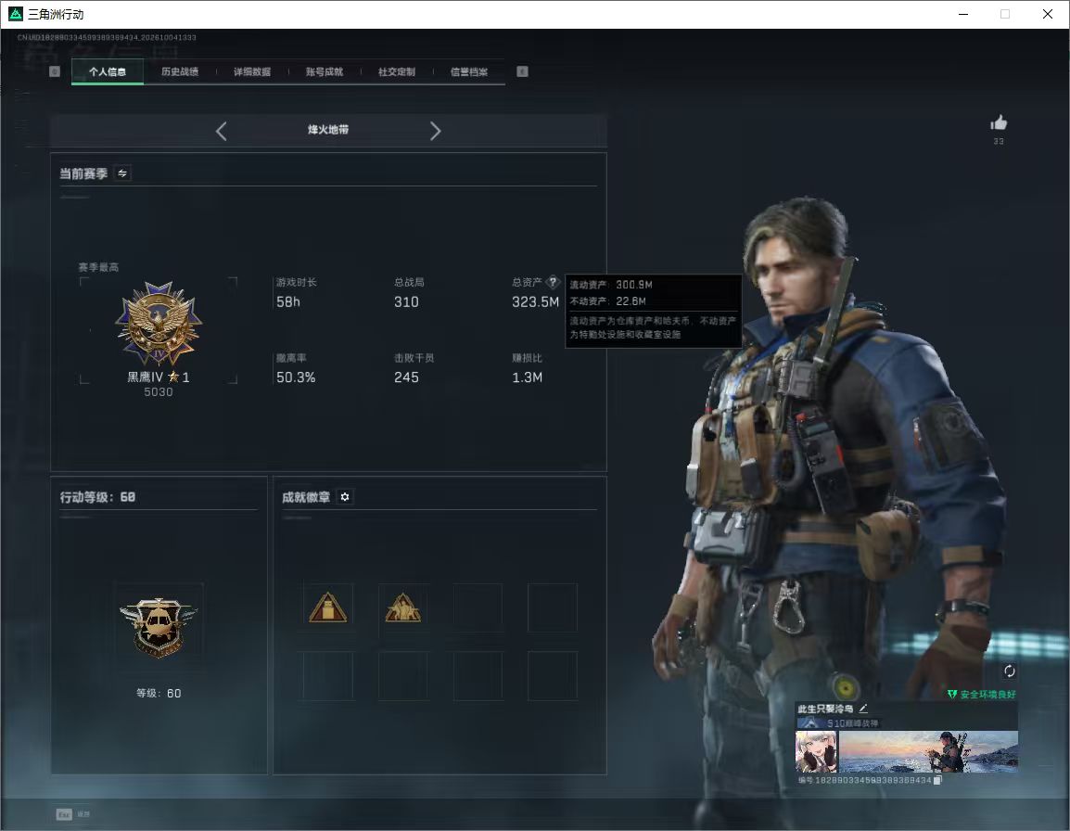Open the 信誉档案 tab
The image size is (1070, 831).
469,71
